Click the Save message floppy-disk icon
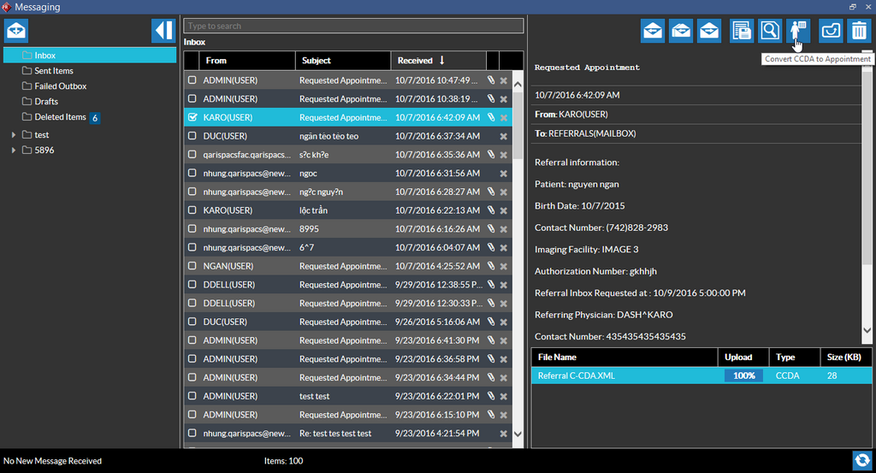Screen dimensions: 876x473 click(x=742, y=31)
